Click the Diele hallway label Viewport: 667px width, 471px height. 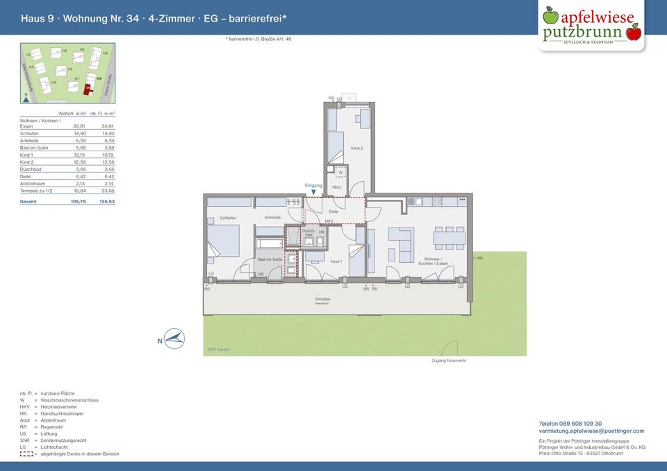333,211
